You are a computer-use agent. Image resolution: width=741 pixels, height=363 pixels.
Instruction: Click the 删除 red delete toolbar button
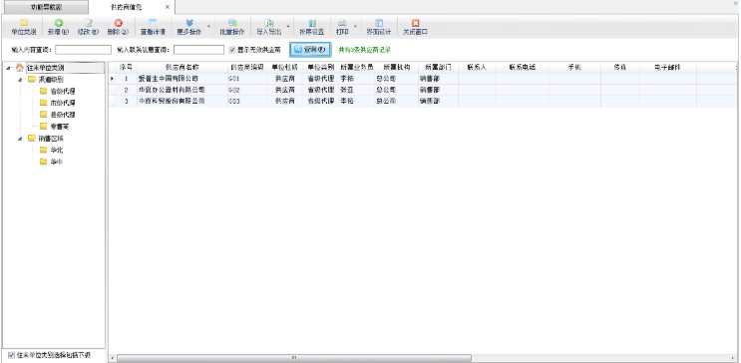[x=118, y=27]
